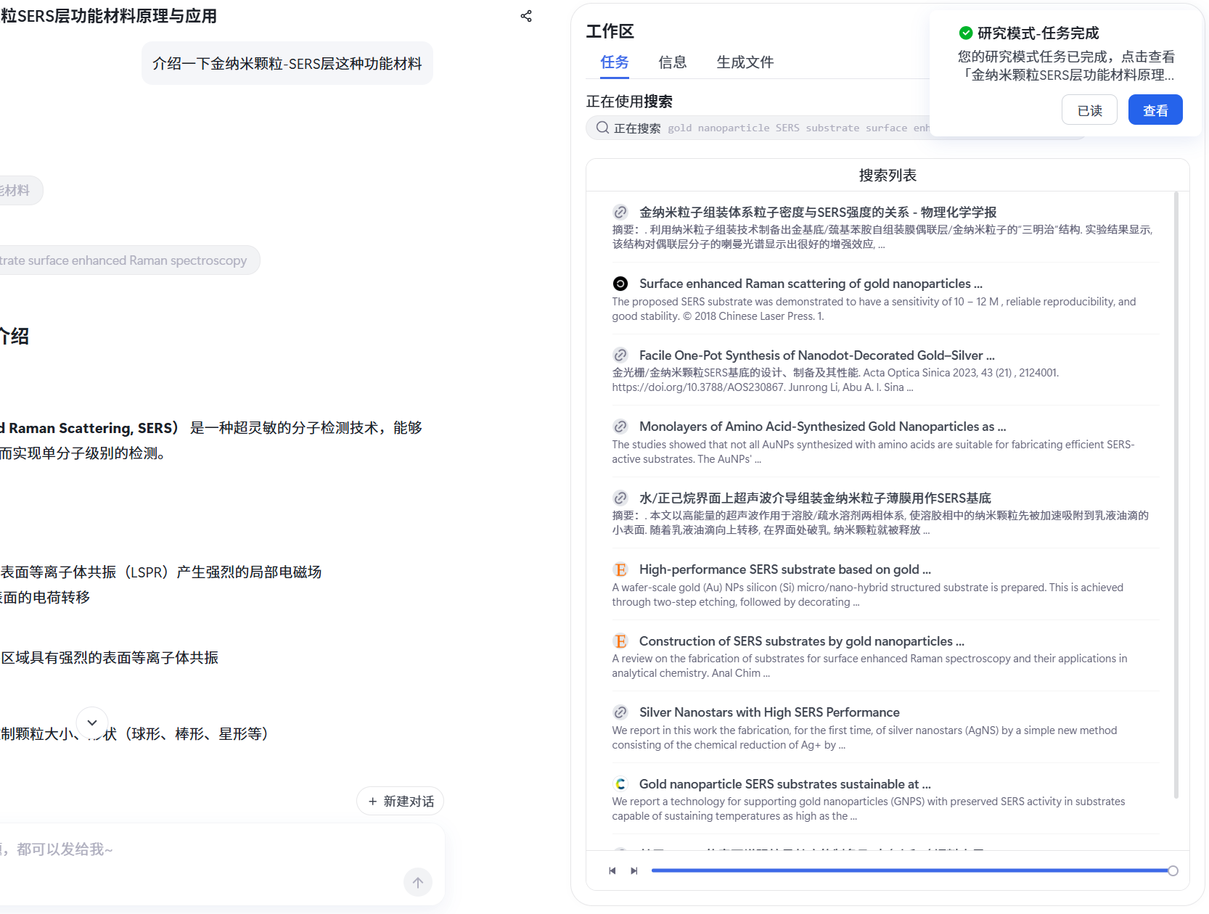Click the orange E icon of Construction of SERS result

click(x=620, y=641)
